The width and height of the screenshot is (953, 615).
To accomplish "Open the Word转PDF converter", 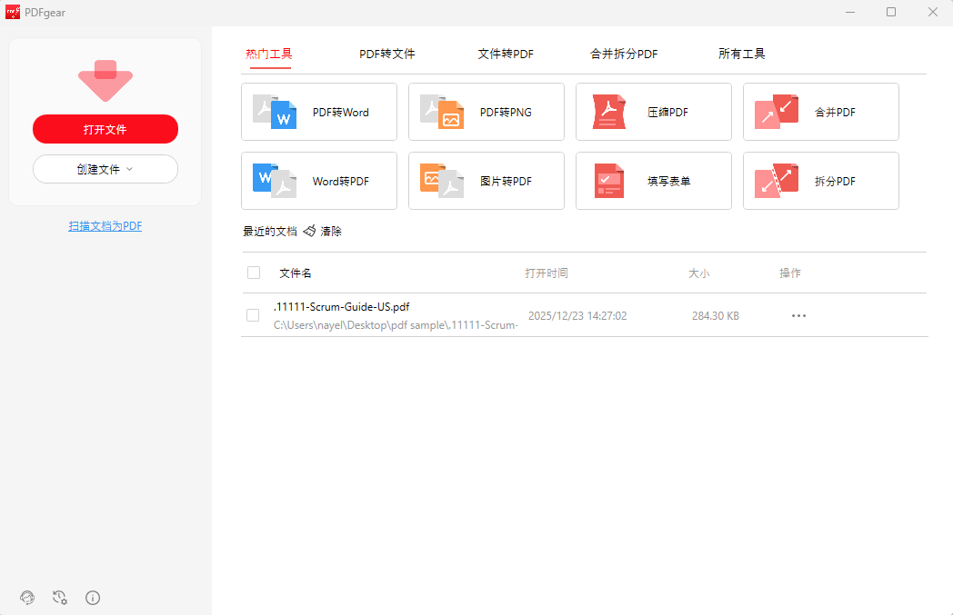I will point(318,181).
